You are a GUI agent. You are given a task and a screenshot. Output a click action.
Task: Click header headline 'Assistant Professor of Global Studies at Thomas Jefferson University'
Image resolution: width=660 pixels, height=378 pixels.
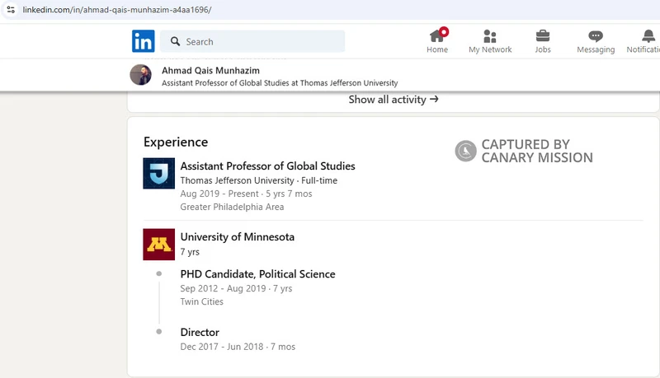pos(280,83)
